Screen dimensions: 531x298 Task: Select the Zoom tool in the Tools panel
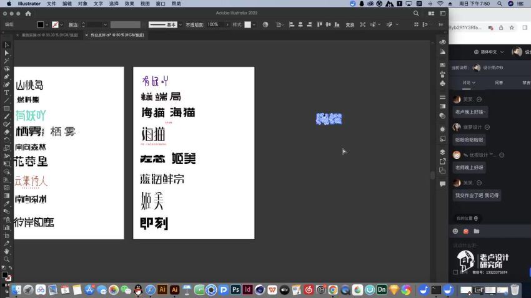point(6,259)
